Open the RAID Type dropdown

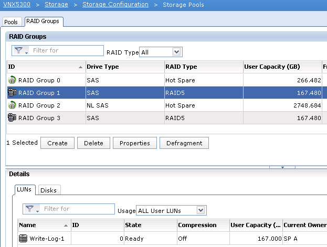tap(177, 52)
